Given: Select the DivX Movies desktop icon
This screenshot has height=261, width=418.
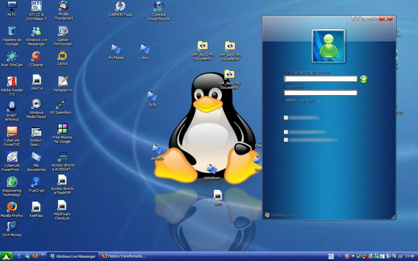Looking at the screenshot, I should [x=12, y=229].
